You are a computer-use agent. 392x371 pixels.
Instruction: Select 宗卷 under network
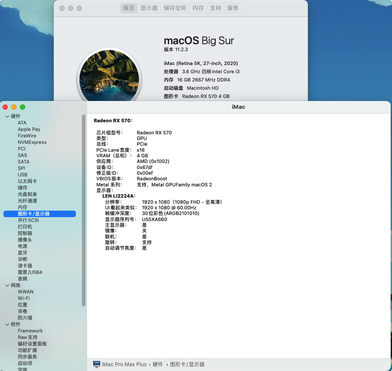(23, 311)
